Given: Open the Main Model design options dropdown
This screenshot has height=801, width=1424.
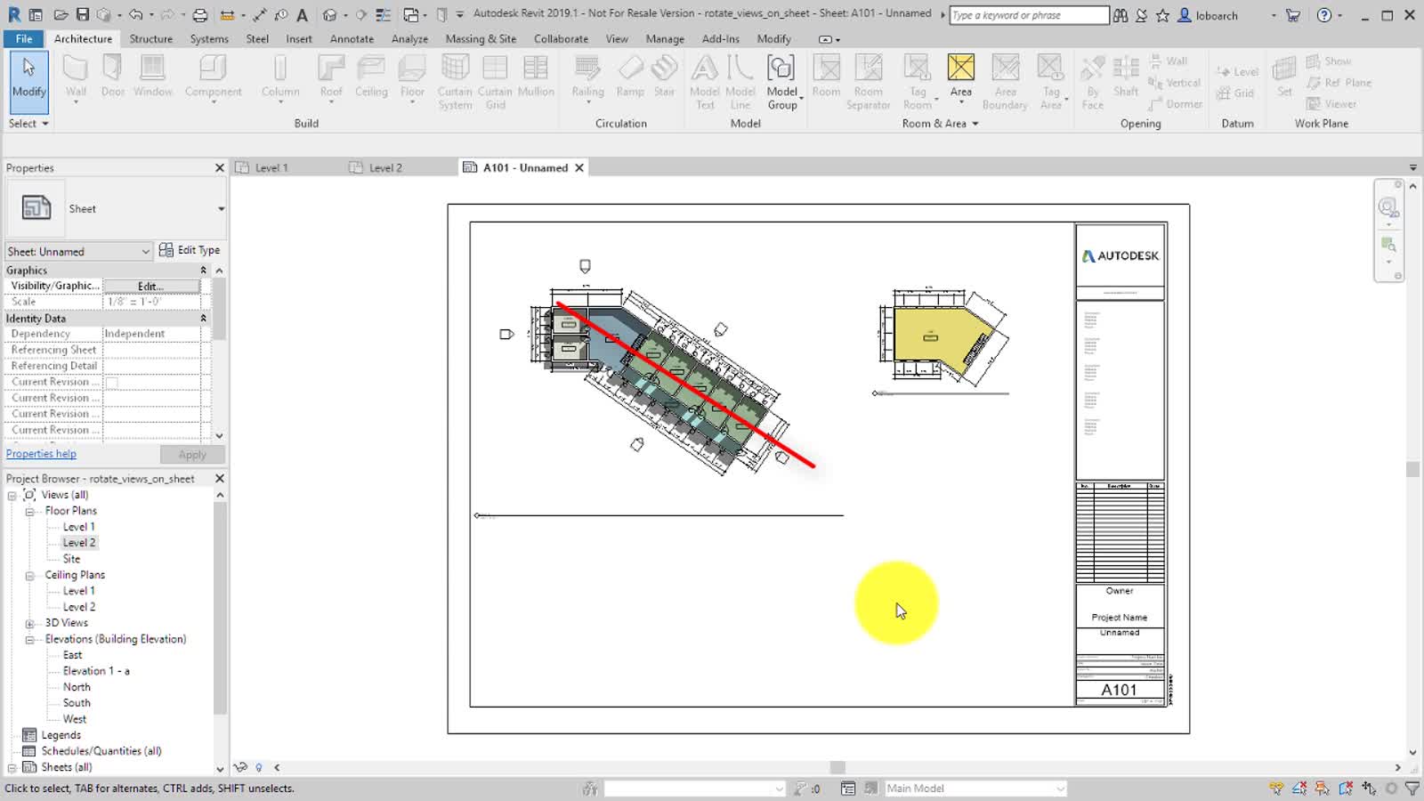Looking at the screenshot, I should (x=1060, y=788).
